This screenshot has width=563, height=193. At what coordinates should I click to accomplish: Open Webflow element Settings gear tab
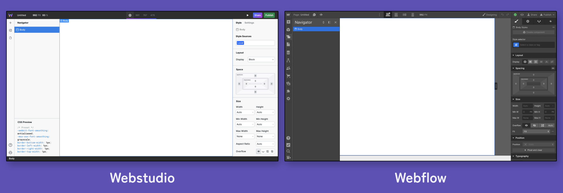point(528,21)
